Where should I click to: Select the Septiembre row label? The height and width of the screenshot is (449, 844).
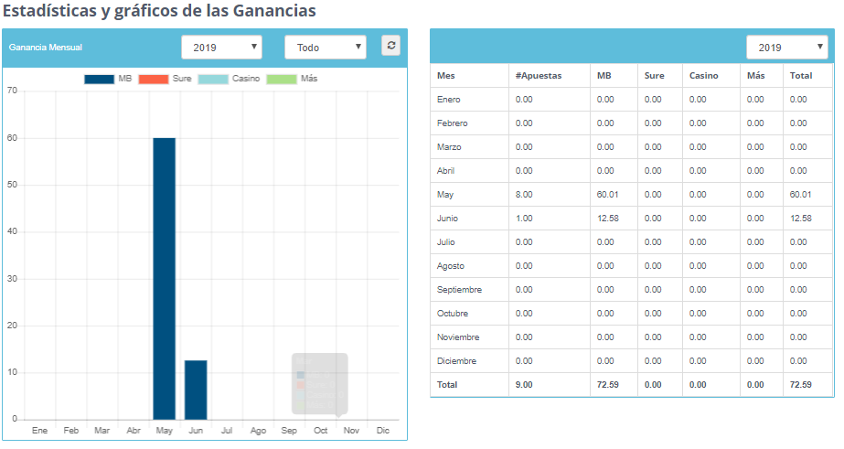[x=459, y=290]
